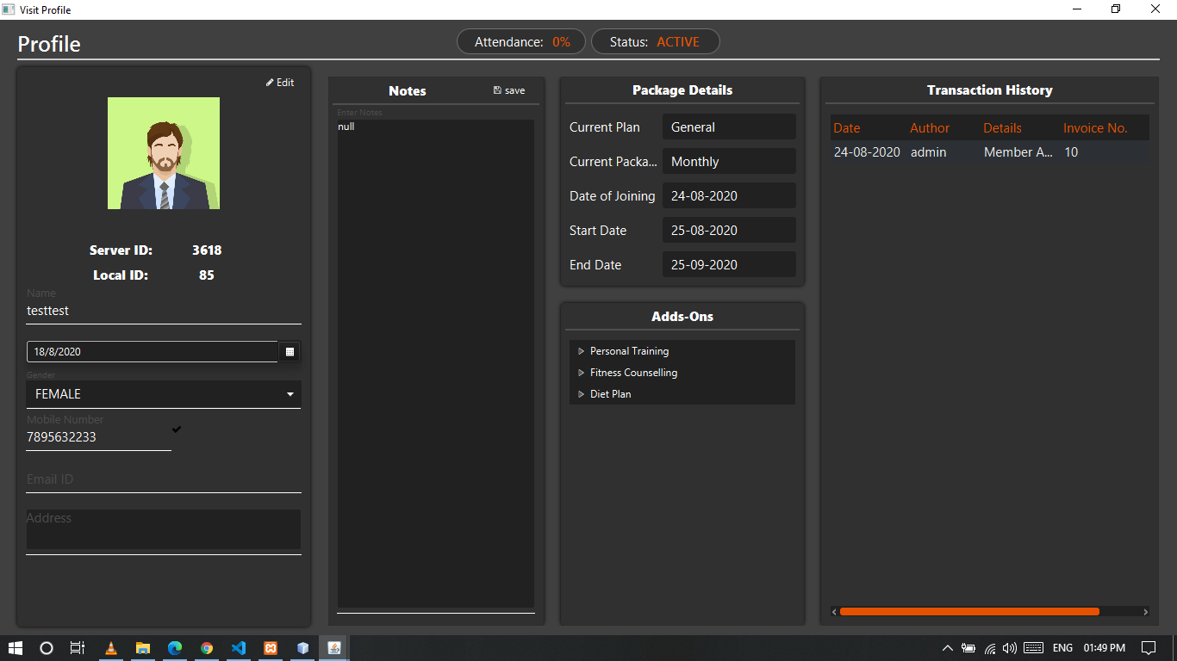Viewport: 1177px width, 661px height.
Task: Open the Wi-Fi network tray icon
Action: click(990, 648)
